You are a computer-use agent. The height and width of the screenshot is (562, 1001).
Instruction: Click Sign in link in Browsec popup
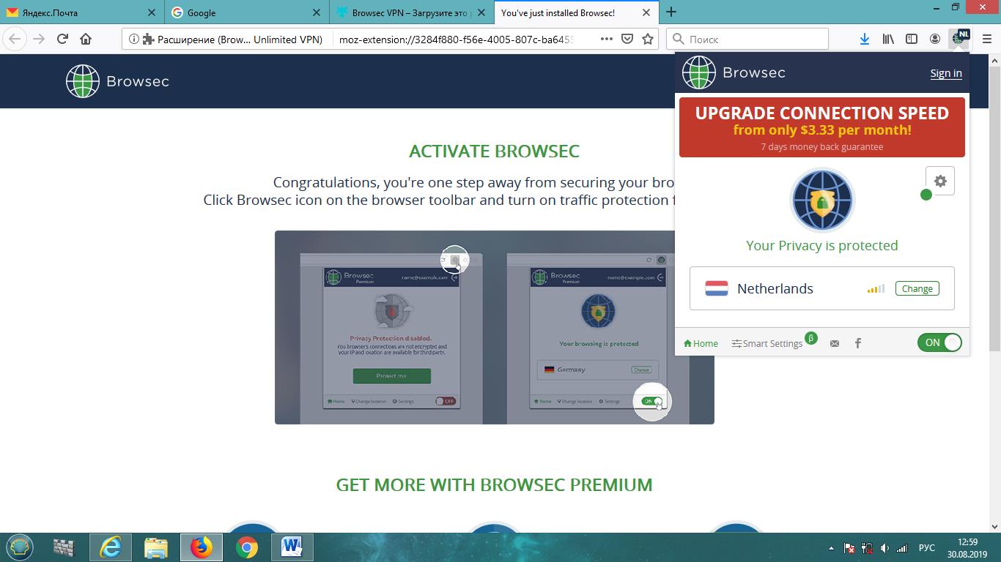(946, 73)
